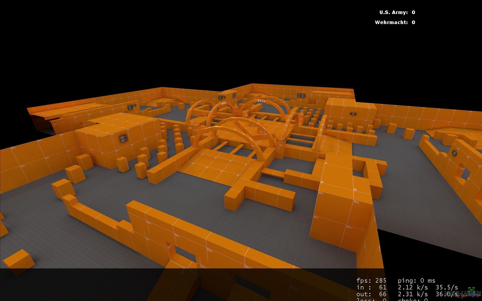Click red-striped wall fixture on left foreground block
The height and width of the screenshot is (301, 482).
click(x=123, y=139)
